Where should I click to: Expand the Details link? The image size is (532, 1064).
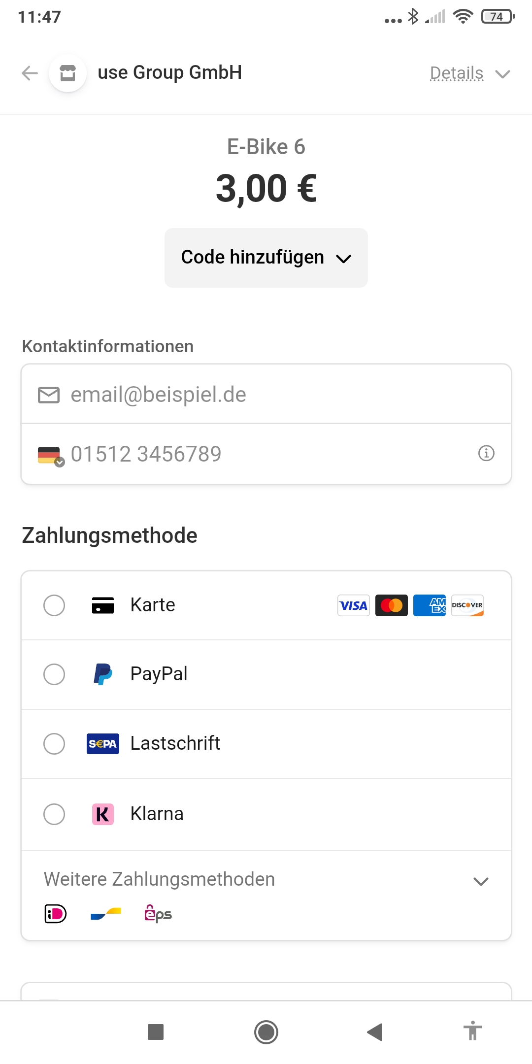[469, 73]
